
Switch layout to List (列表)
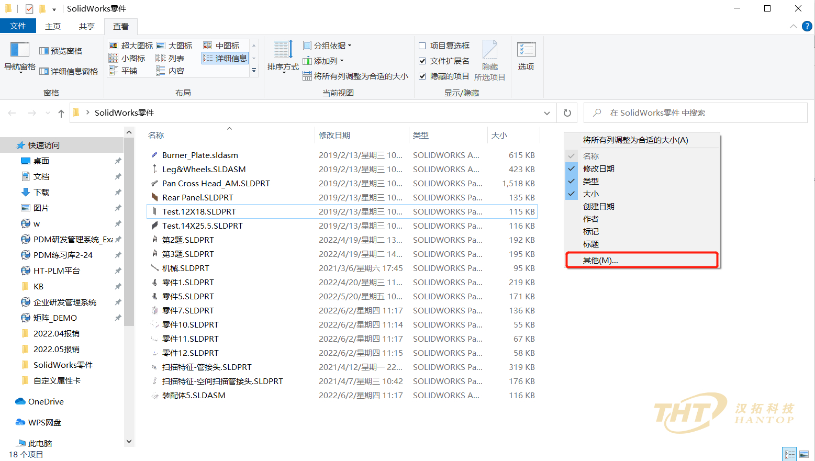(x=170, y=58)
